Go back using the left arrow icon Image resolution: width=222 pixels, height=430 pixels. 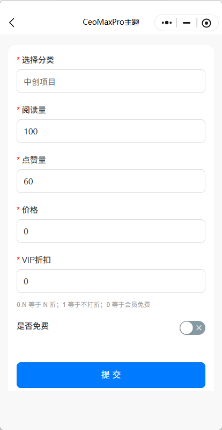point(11,23)
